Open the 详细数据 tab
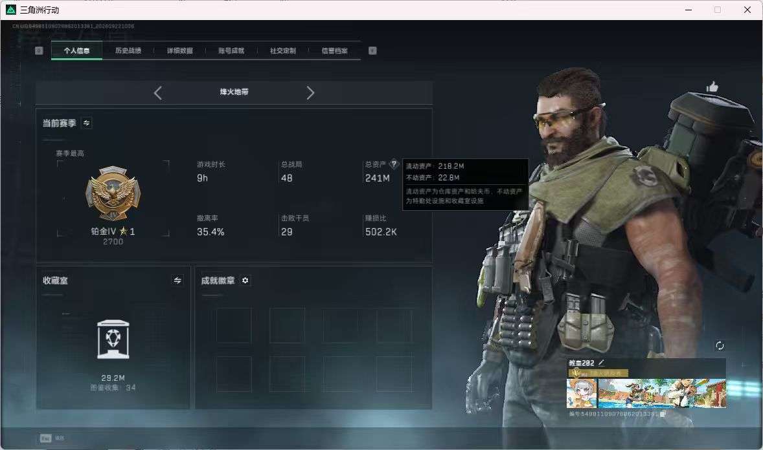Image resolution: width=763 pixels, height=450 pixels. coord(179,50)
